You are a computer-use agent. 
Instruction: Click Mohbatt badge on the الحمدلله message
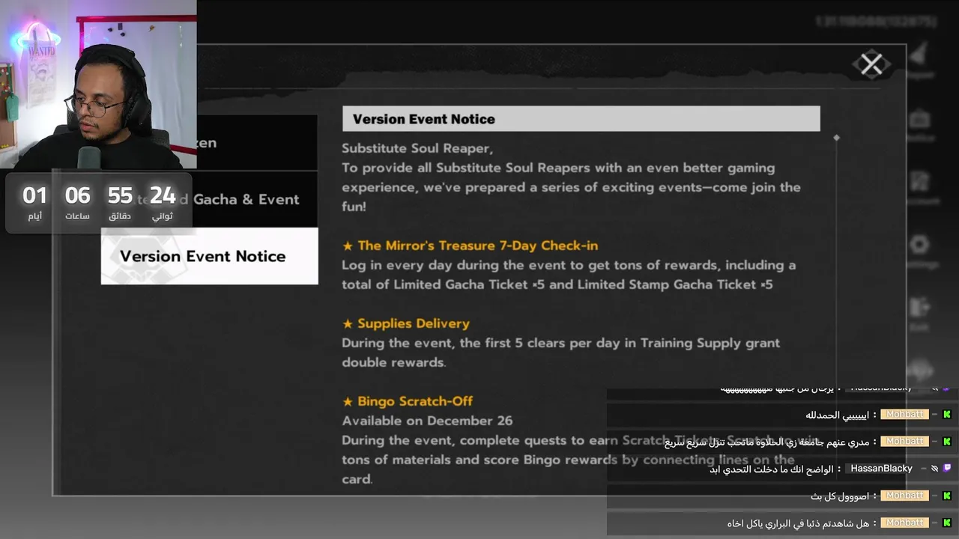click(904, 415)
